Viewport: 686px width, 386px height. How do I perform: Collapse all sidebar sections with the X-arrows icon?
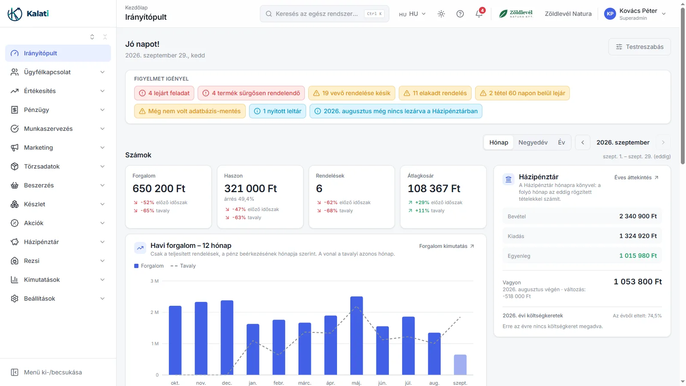[105, 37]
